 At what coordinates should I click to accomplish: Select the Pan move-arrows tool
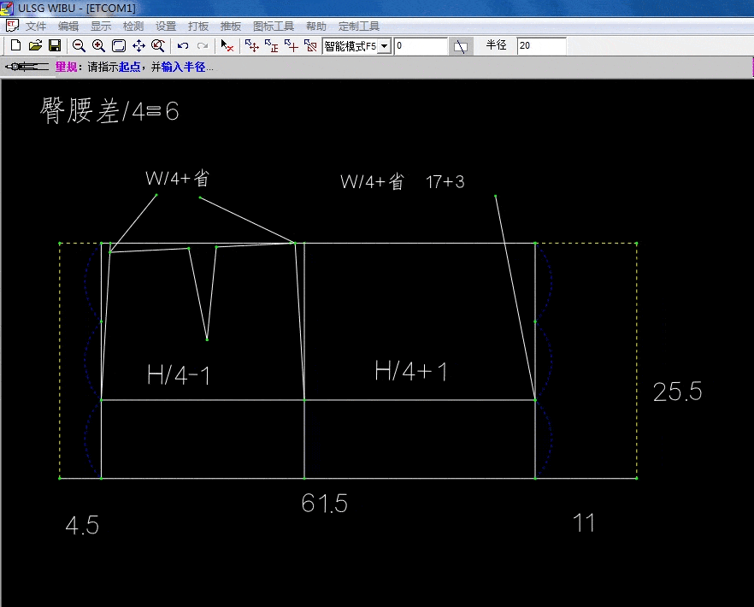pyautogui.click(x=138, y=46)
